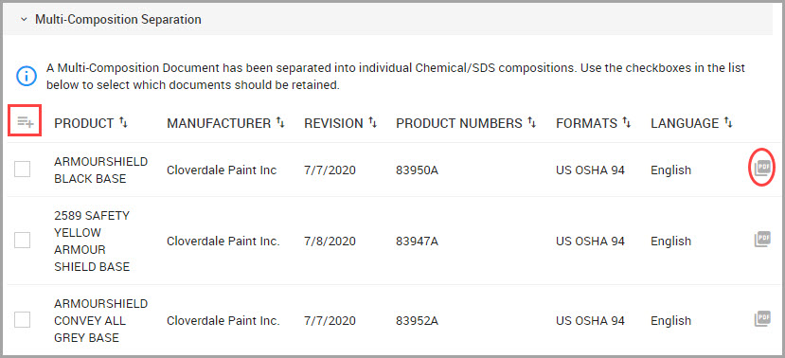This screenshot has height=358, width=785.
Task: Select product number 83947A cell
Action: [x=417, y=241]
